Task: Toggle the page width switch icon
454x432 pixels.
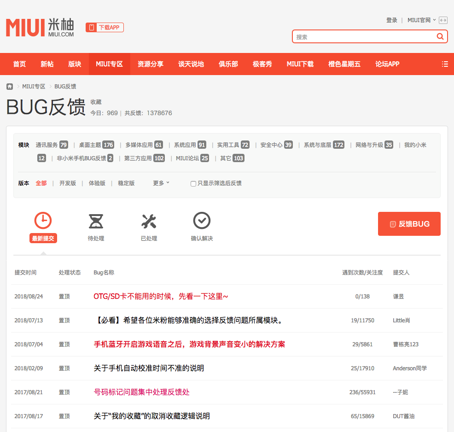Action: pos(443,20)
